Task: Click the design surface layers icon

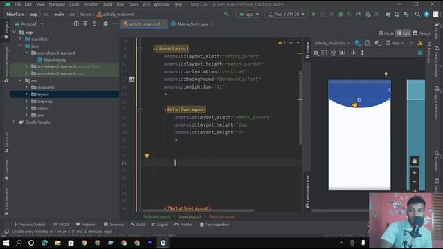Action: point(357,43)
